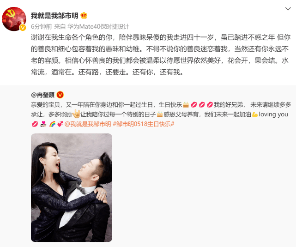
Task: Click the reposted text starting with 亲爱的宝贝
Action: pos(161,114)
